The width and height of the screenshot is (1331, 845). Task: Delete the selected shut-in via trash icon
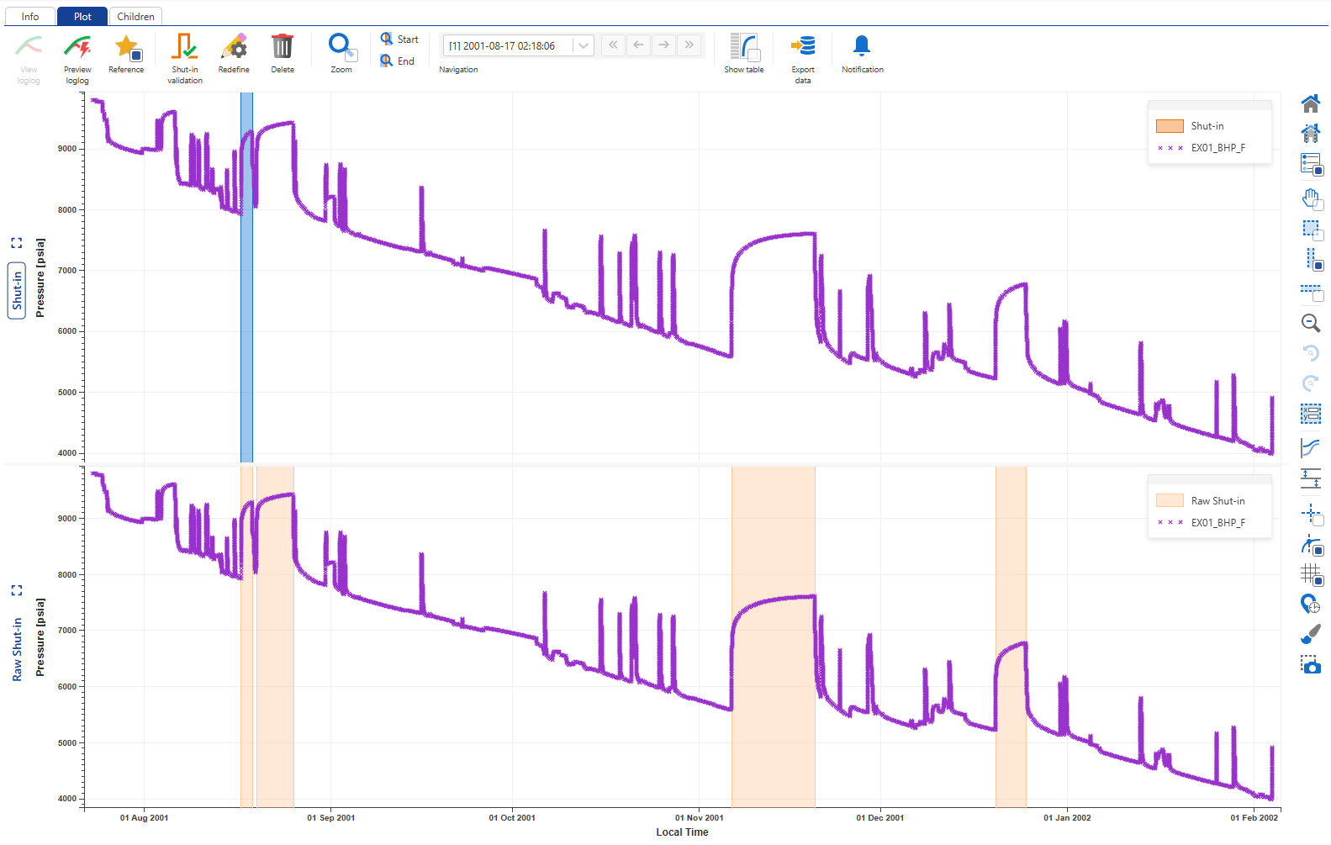pos(283,47)
